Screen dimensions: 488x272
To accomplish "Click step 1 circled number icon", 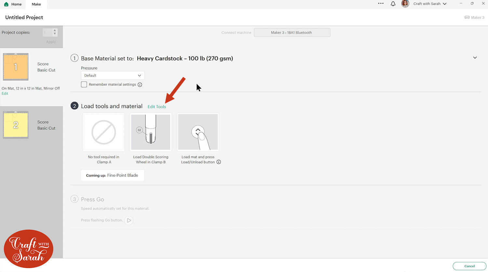I will (x=75, y=58).
